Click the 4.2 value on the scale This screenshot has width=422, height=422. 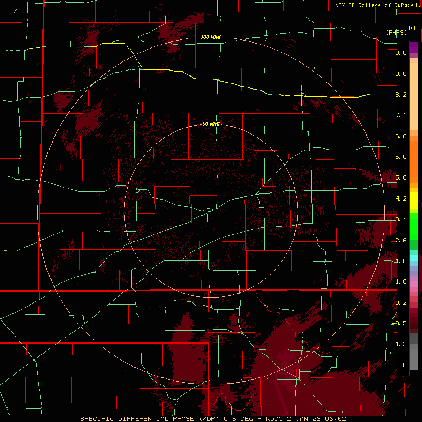tap(401, 199)
